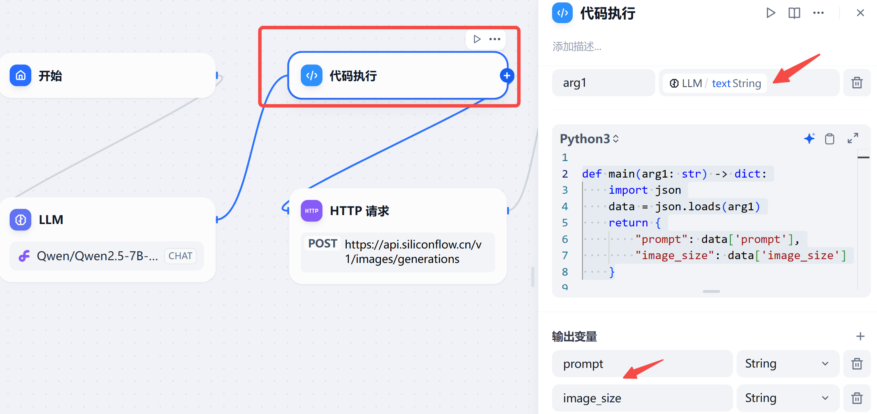Screen dimensions: 877x414
Task: Run the code node from panel header
Action: coord(771,13)
